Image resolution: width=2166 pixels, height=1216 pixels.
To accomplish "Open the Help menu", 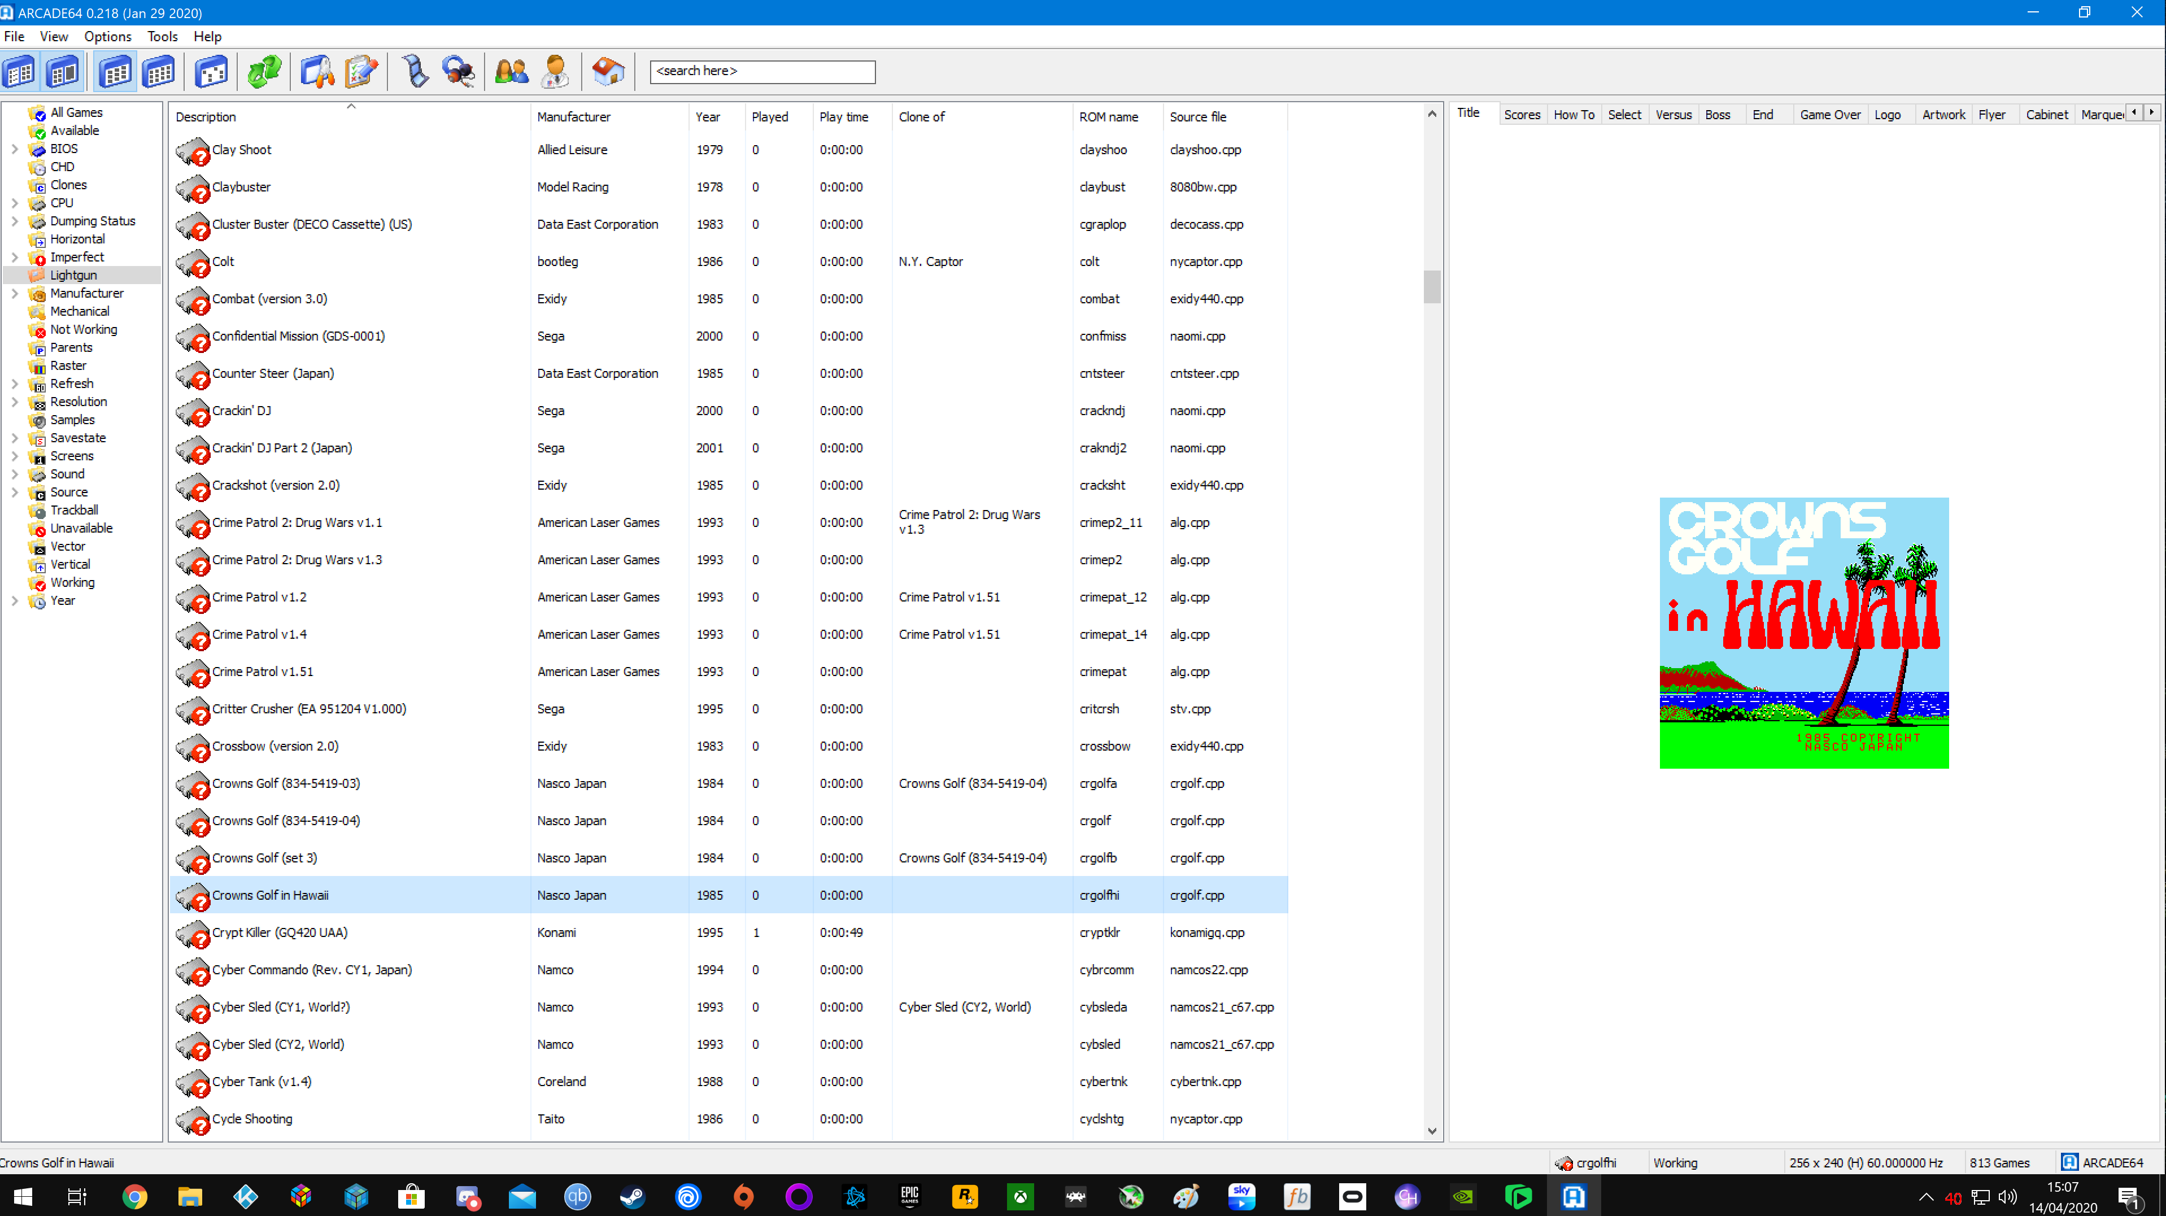I will coord(207,36).
